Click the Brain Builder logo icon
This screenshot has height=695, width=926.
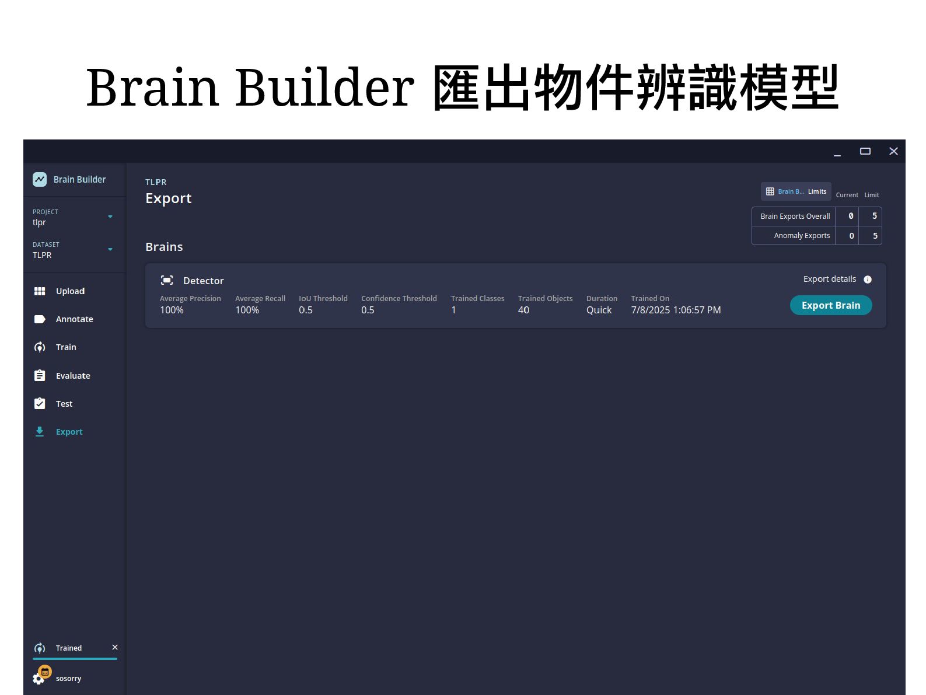point(40,179)
